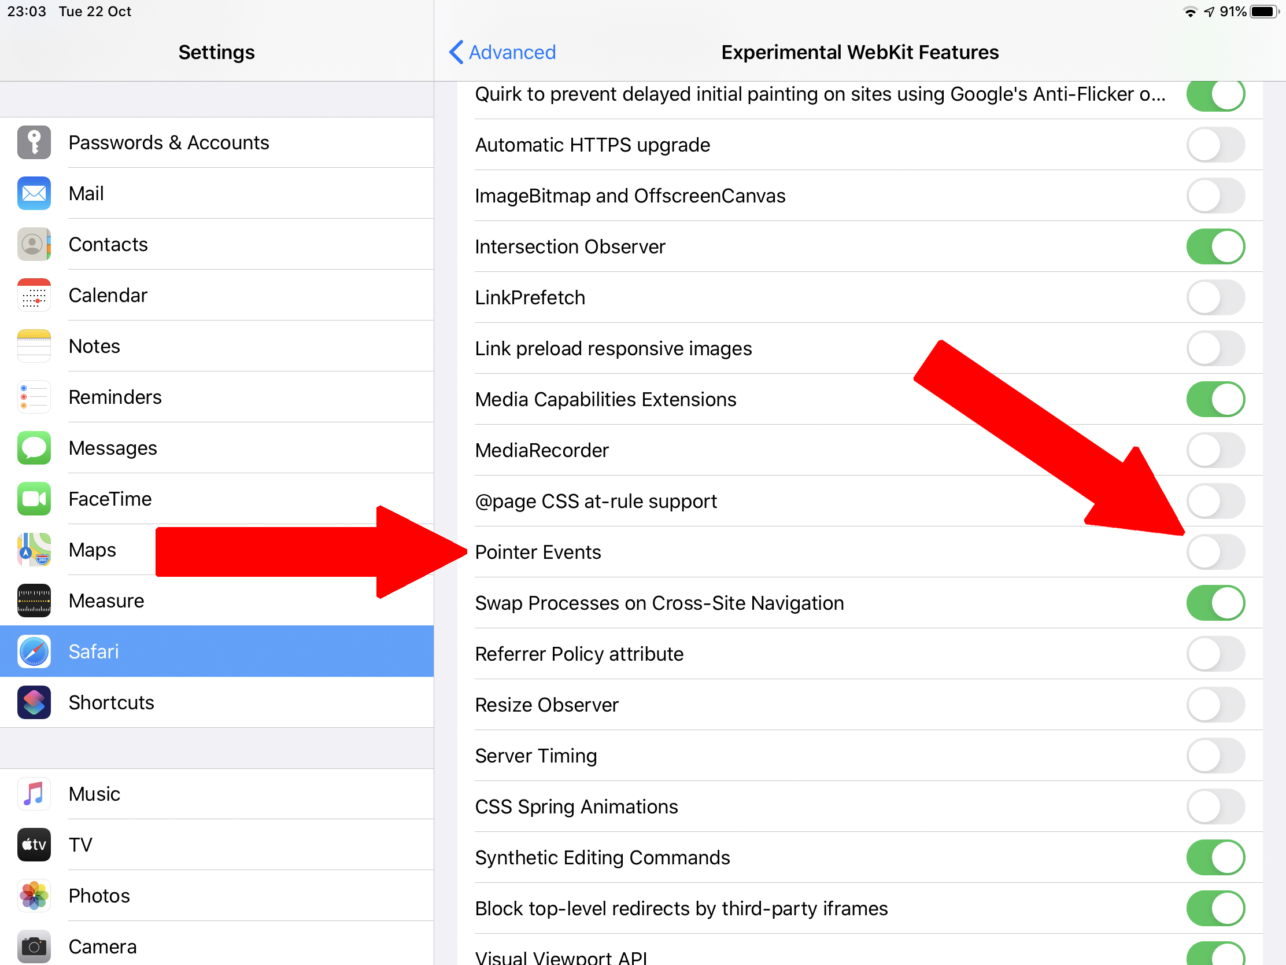Tap the Passwords & Accounts key icon
This screenshot has width=1286, height=965.
(34, 142)
